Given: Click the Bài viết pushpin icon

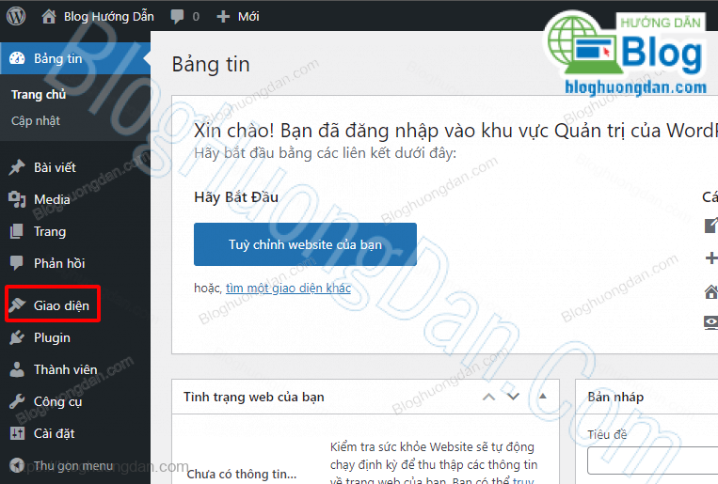Looking at the screenshot, I should point(17,167).
